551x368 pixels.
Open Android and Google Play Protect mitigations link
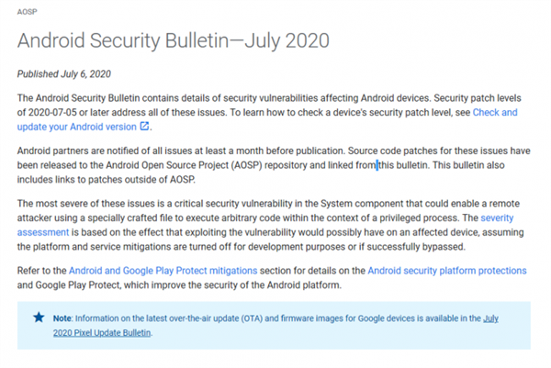163,271
